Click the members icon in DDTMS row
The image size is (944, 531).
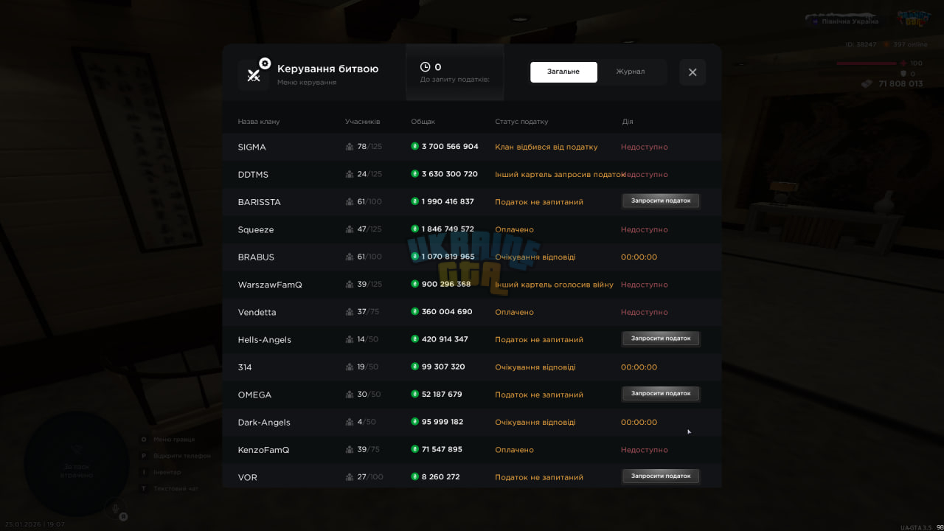click(x=350, y=174)
